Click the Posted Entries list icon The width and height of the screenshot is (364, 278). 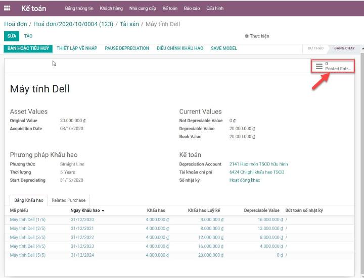319,66
